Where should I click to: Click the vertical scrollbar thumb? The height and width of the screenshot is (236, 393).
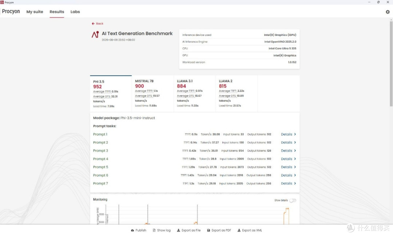(391, 64)
